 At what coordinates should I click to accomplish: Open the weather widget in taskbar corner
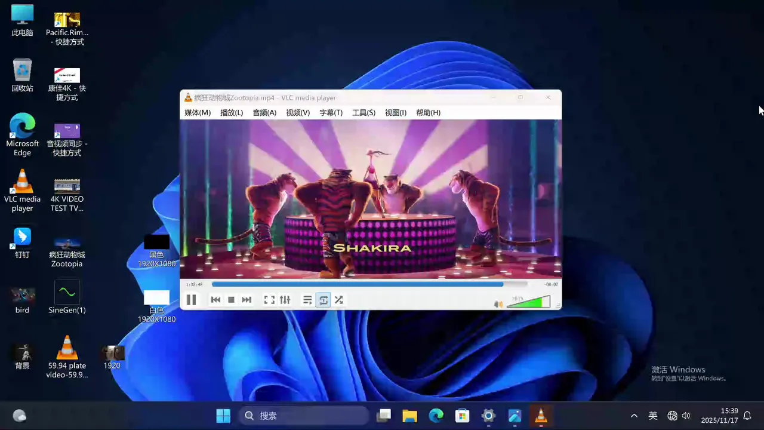(x=19, y=416)
